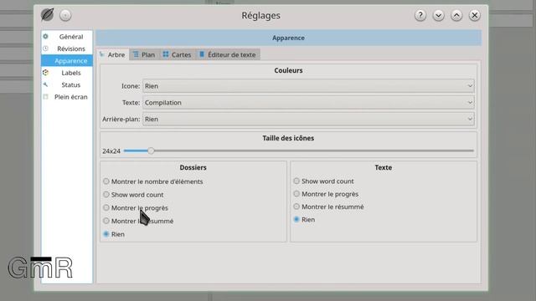Click the Manuskript feather icon in title bar

47,15
